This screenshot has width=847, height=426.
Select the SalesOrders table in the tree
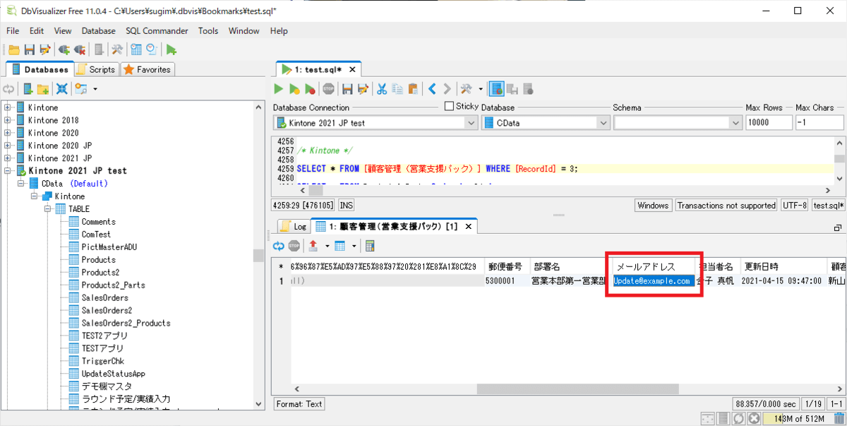(x=104, y=297)
